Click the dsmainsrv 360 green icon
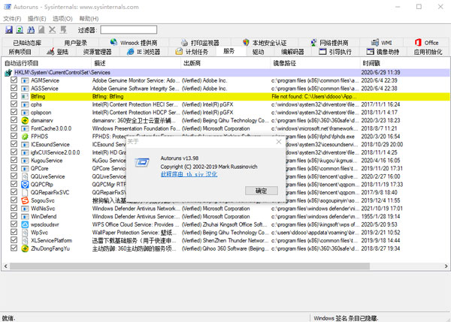 click(x=25, y=121)
